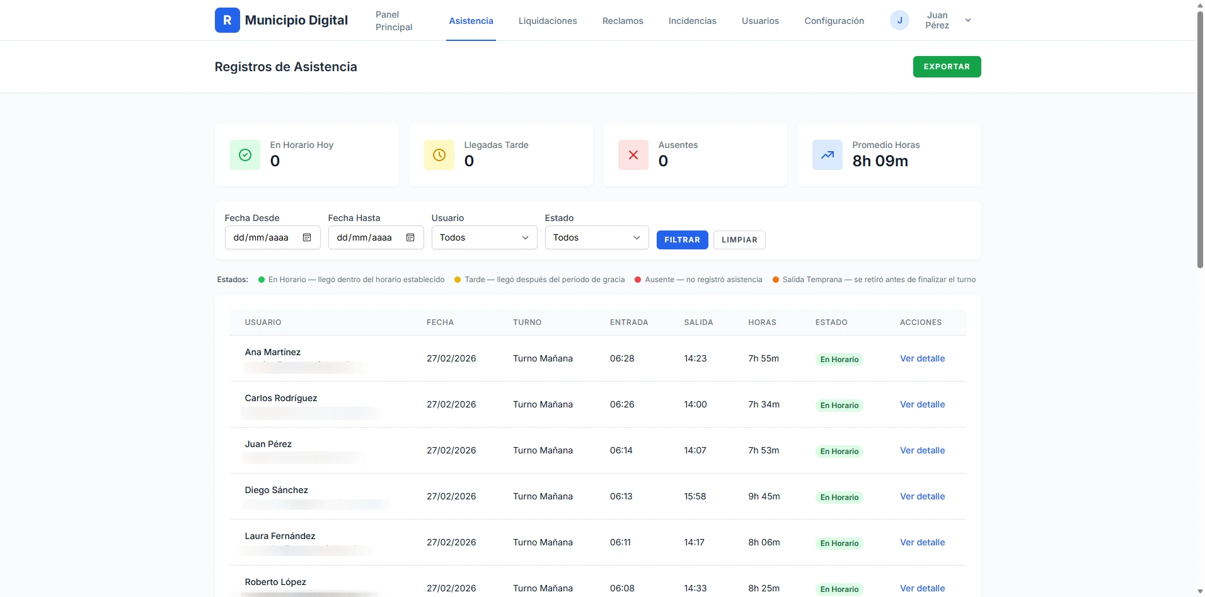The image size is (1205, 597).
Task: Open Ver detalle for Ana Martínez
Action: pyautogui.click(x=922, y=358)
